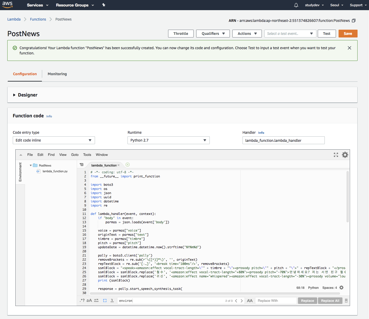Open the Select a test event dropdown
This screenshot has width=369, height=319.
290,34
